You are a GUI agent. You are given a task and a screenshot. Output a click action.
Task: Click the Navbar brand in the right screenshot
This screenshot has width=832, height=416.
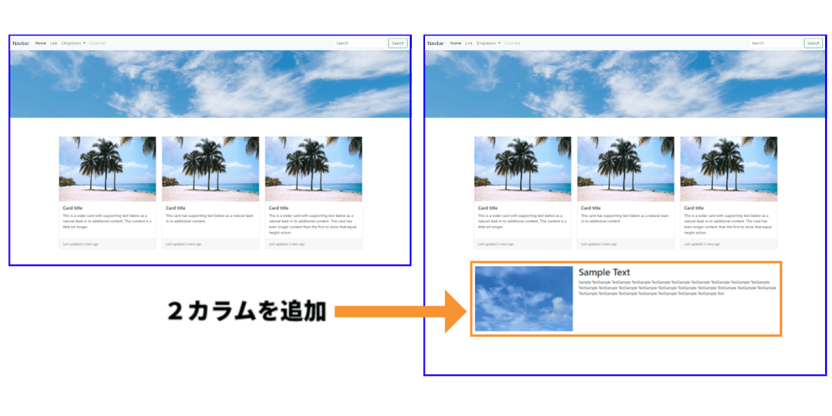pos(435,43)
